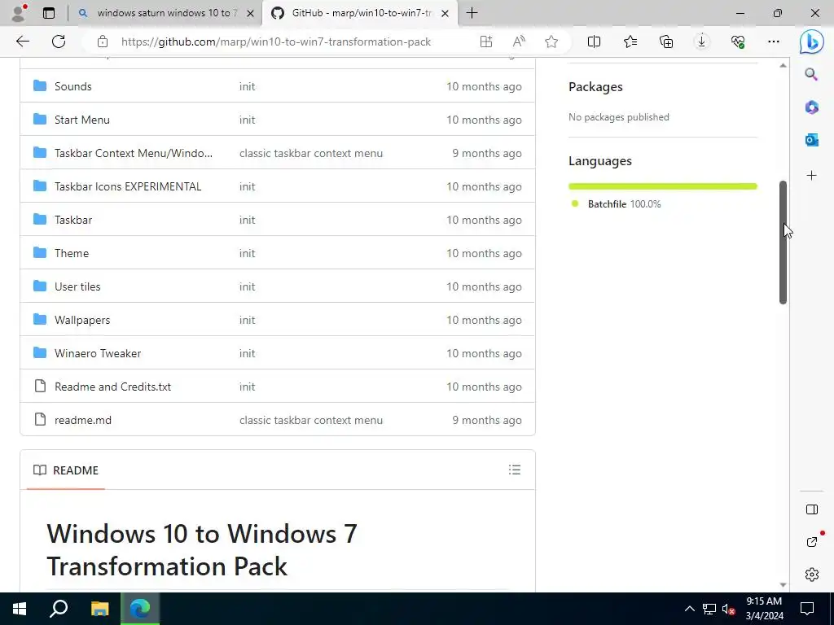The height and width of the screenshot is (625, 834).
Task: Open the Windows Start menu
Action: 20,609
